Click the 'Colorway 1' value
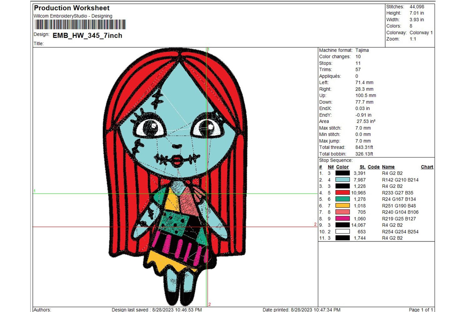The width and height of the screenshot is (469, 312). coord(421,33)
